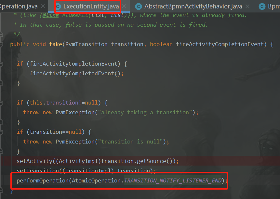Click the PvmTransition parameter type
This screenshot has width=280, height=199.
click(x=87, y=44)
